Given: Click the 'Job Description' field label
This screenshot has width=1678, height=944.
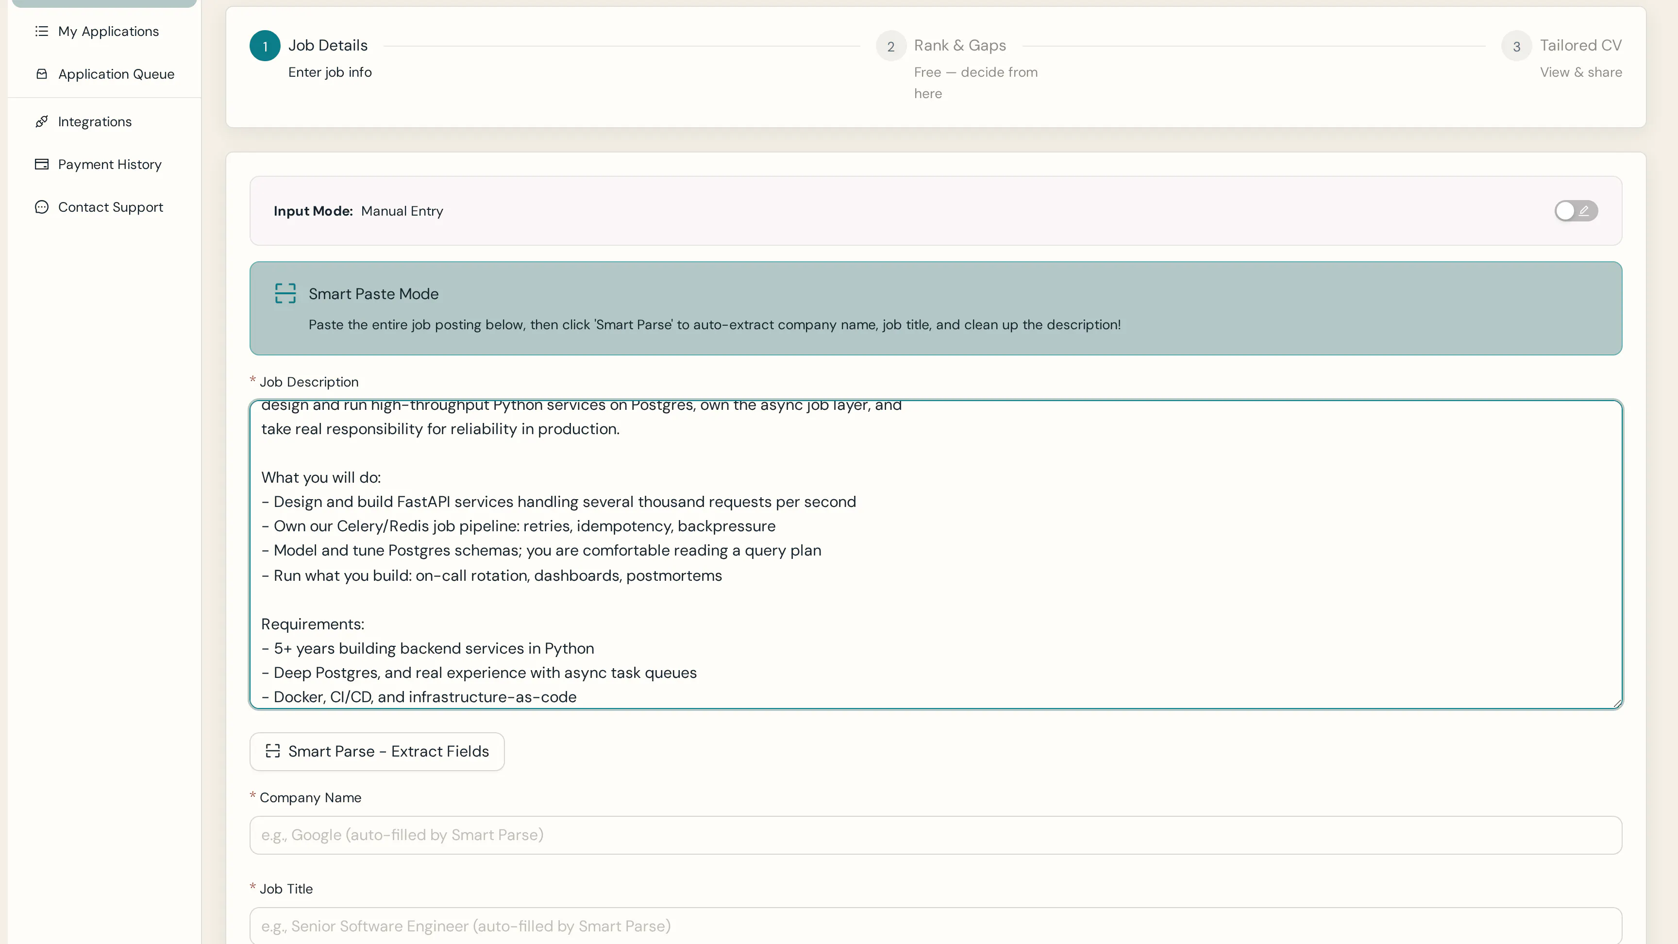Looking at the screenshot, I should point(309,382).
